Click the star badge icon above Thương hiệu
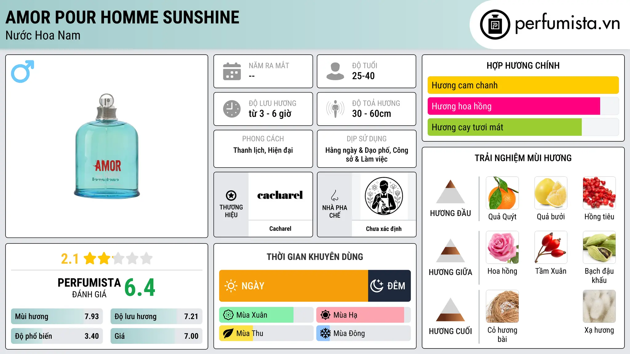 (x=231, y=195)
